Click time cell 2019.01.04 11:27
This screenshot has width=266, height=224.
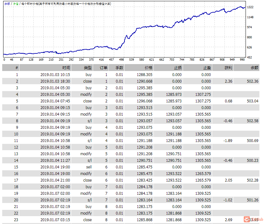pos(55,161)
